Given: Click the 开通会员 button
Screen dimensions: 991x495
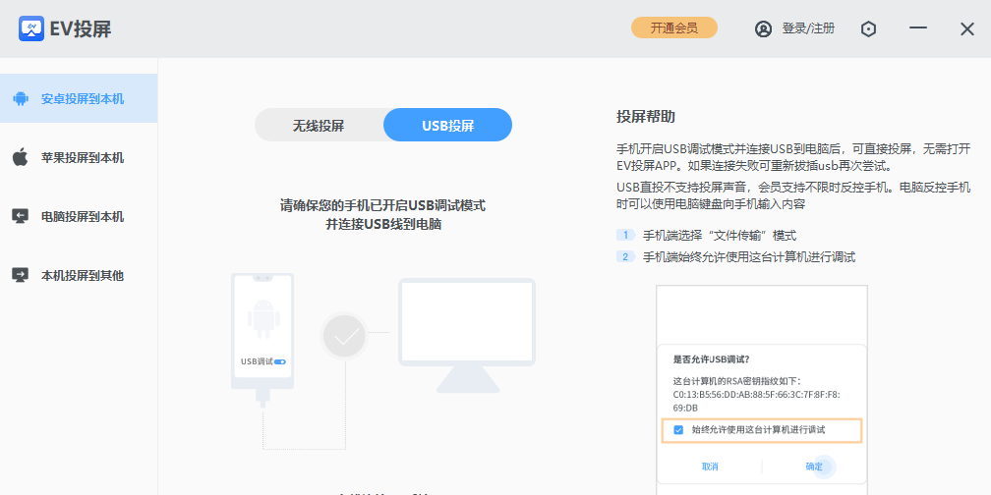Looking at the screenshot, I should (673, 28).
